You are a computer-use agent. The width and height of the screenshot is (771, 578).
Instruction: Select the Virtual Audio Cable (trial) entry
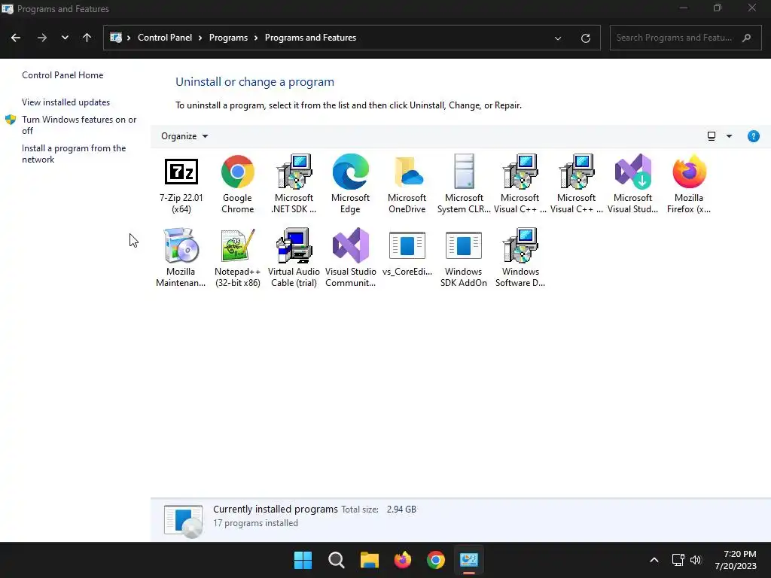point(294,257)
